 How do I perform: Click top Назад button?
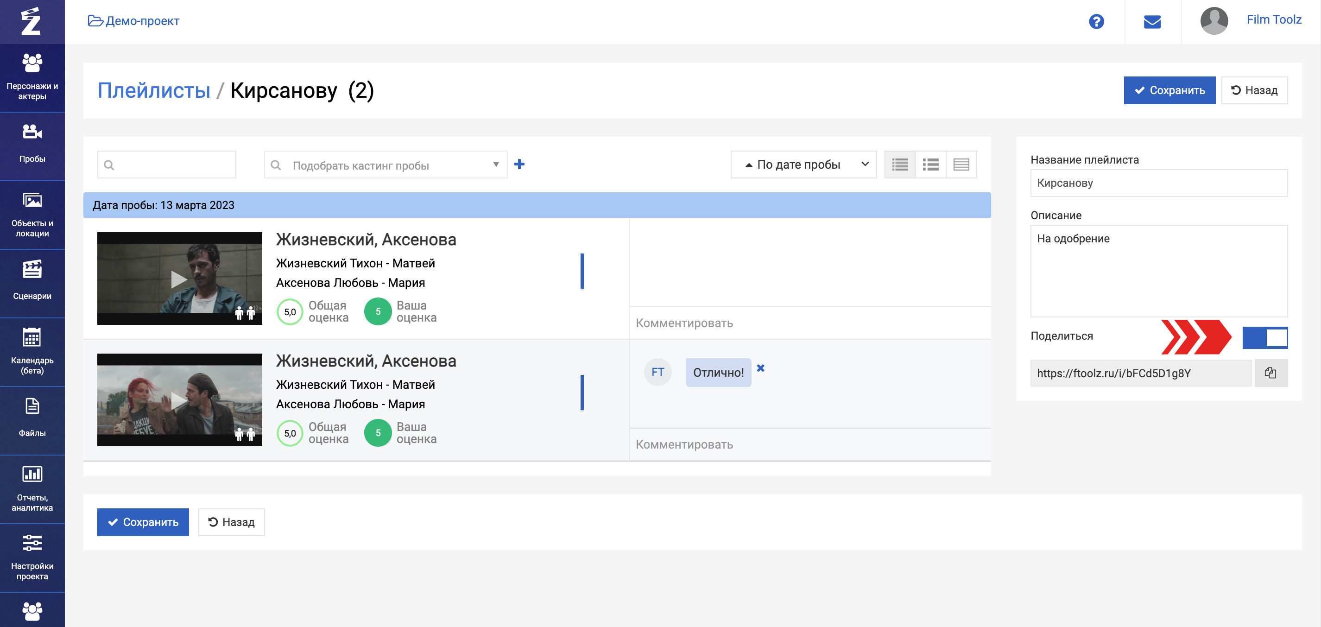[x=1254, y=90]
